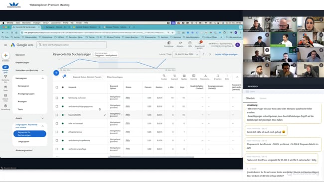Click the Google Ads search field
Viewport: 324px width, 182px height.
[x=71, y=45]
